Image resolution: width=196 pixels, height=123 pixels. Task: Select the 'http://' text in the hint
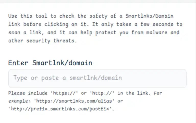(x=102, y=93)
